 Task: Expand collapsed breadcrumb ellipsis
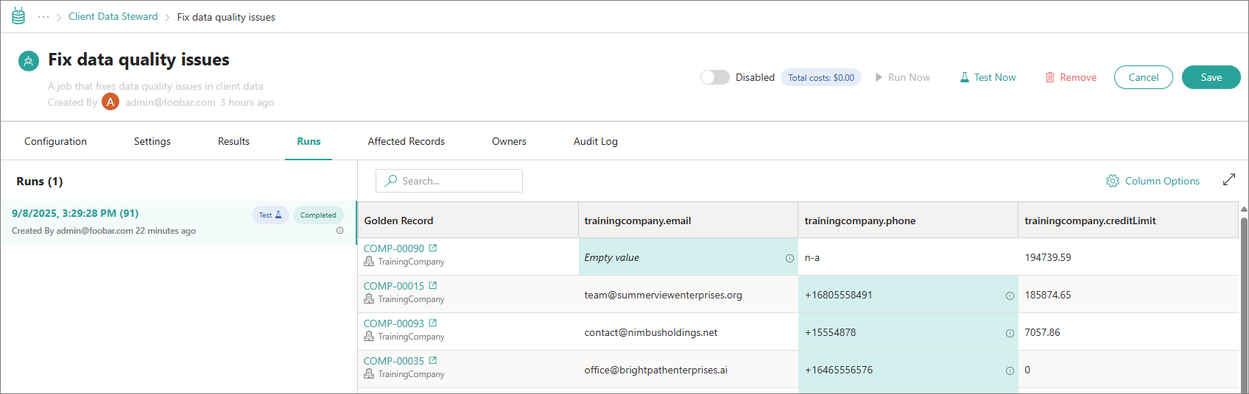pos(43,17)
